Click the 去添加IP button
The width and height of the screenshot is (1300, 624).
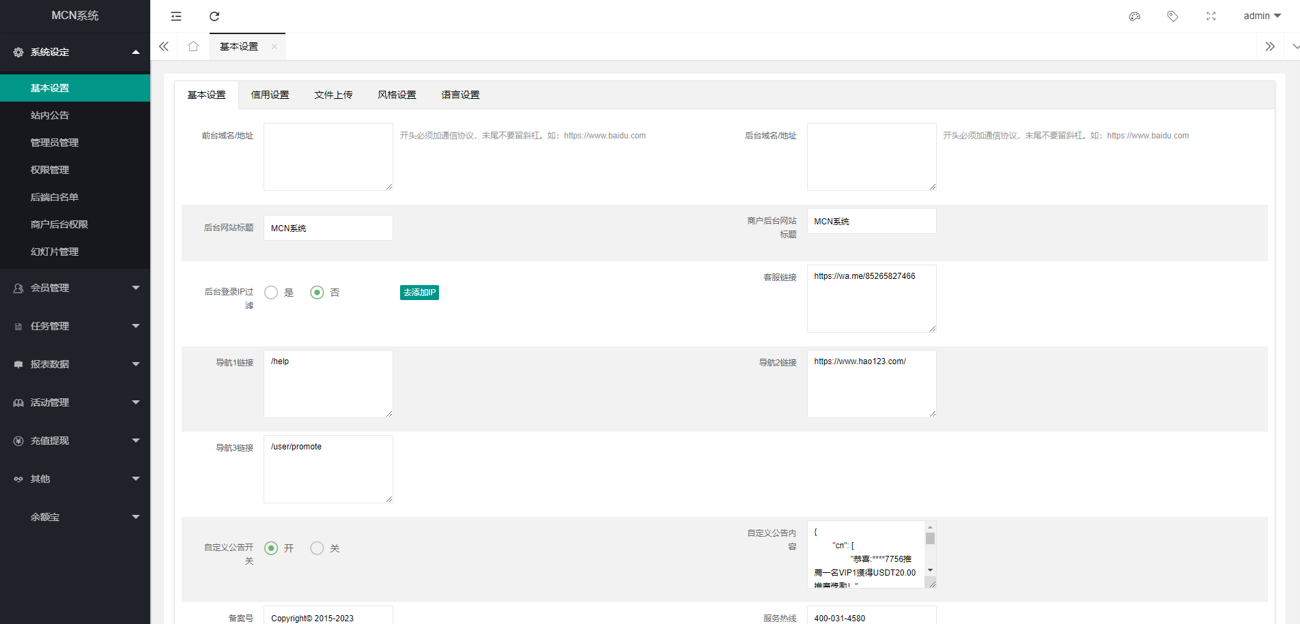419,293
